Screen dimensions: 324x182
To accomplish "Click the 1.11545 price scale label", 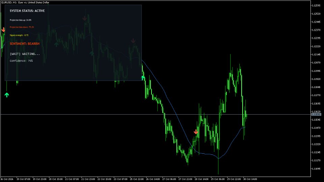I will click(316, 120).
